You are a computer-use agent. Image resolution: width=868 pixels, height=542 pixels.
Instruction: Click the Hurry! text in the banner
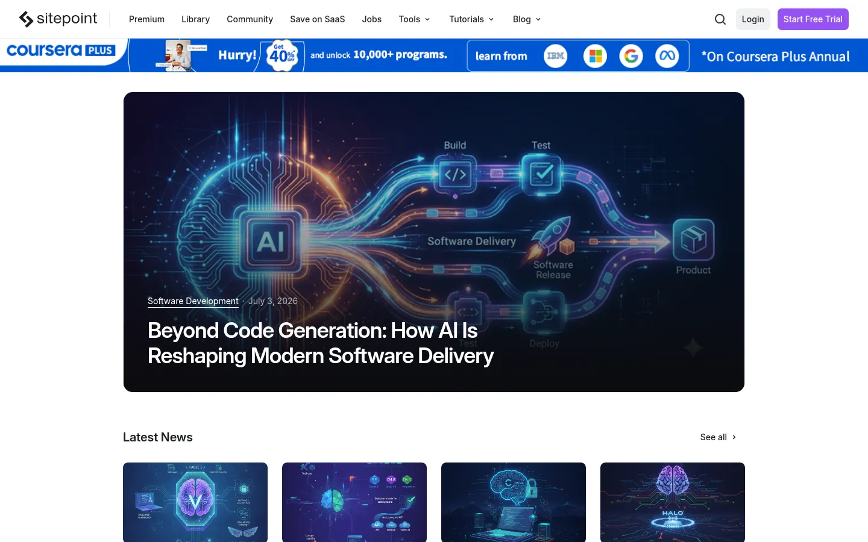click(237, 55)
